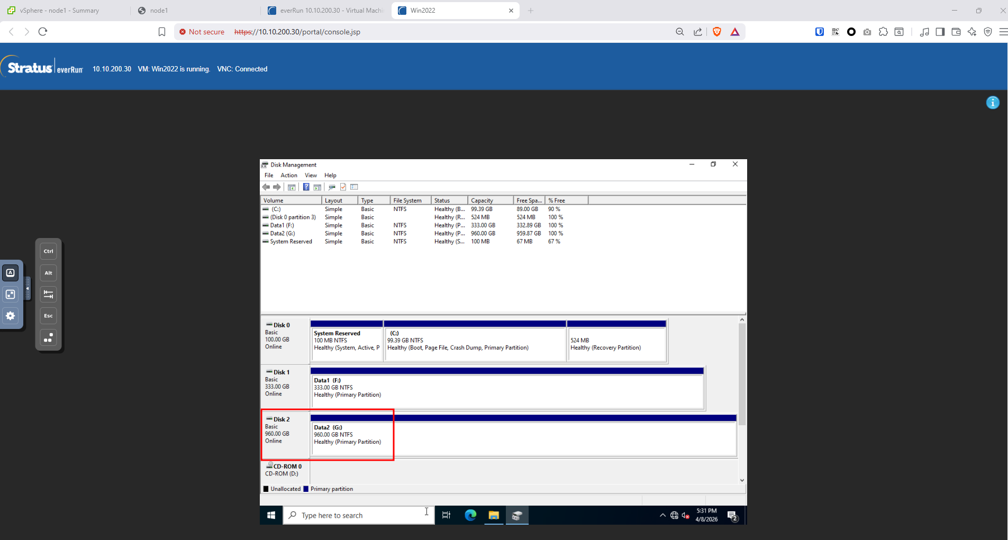Click the info icon at top right

click(x=993, y=103)
